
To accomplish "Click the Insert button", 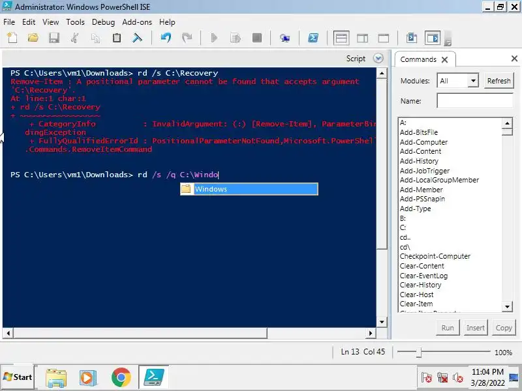I will 476,328.
